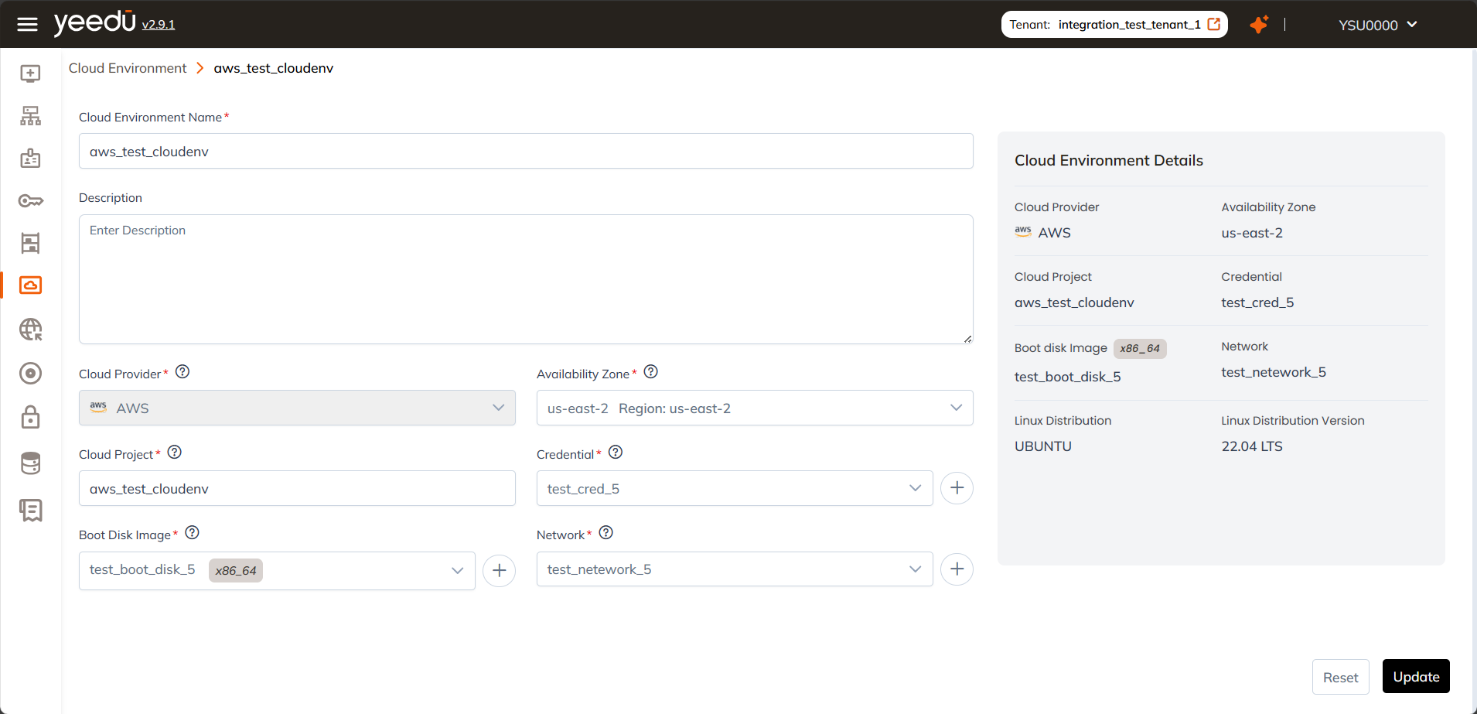Click the Cloud Environment breadcrumb link

127,68
